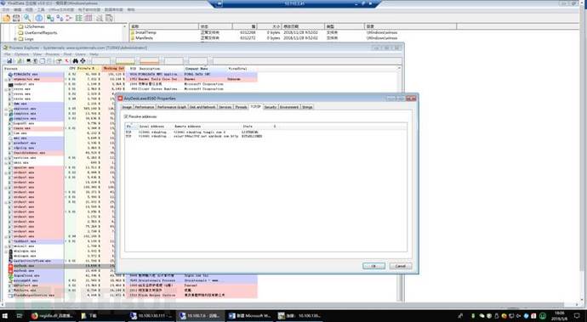This screenshot has height=322, width=587.
Task: Click the crosshair target window icon
Action: click(83, 61)
